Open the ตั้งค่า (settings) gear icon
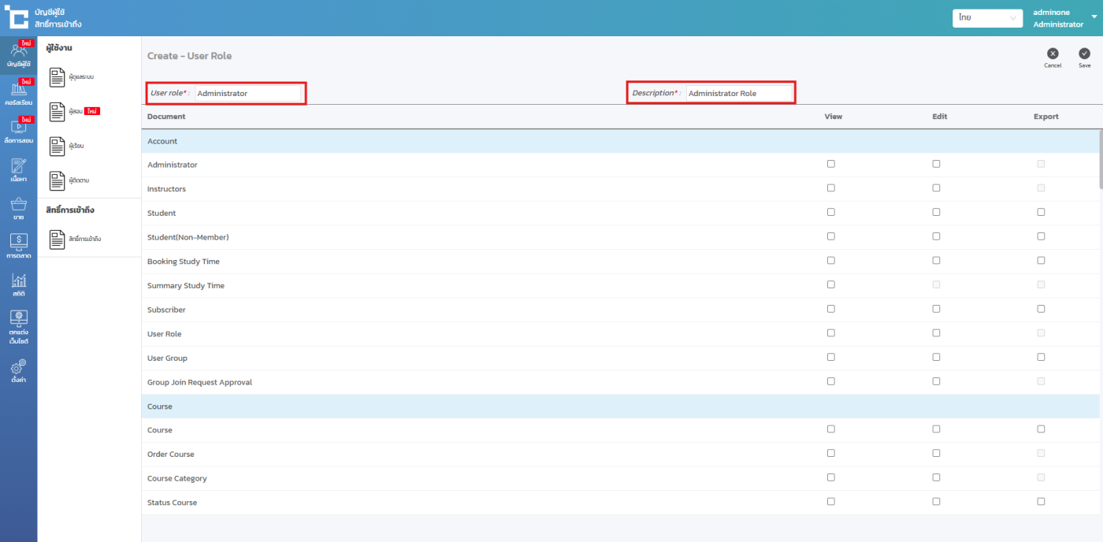This screenshot has height=542, width=1103. pyautogui.click(x=18, y=370)
